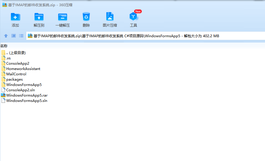Click the folder icon beside WindowsFormsApp5 folder

pyautogui.click(x=3, y=85)
